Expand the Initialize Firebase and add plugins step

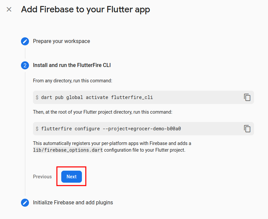coord(73,203)
